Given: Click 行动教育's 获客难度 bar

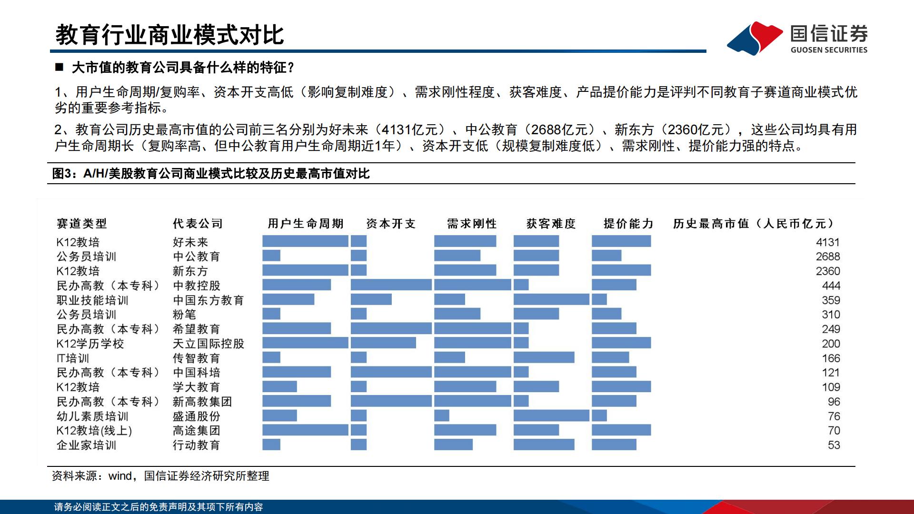Looking at the screenshot, I should (x=544, y=445).
